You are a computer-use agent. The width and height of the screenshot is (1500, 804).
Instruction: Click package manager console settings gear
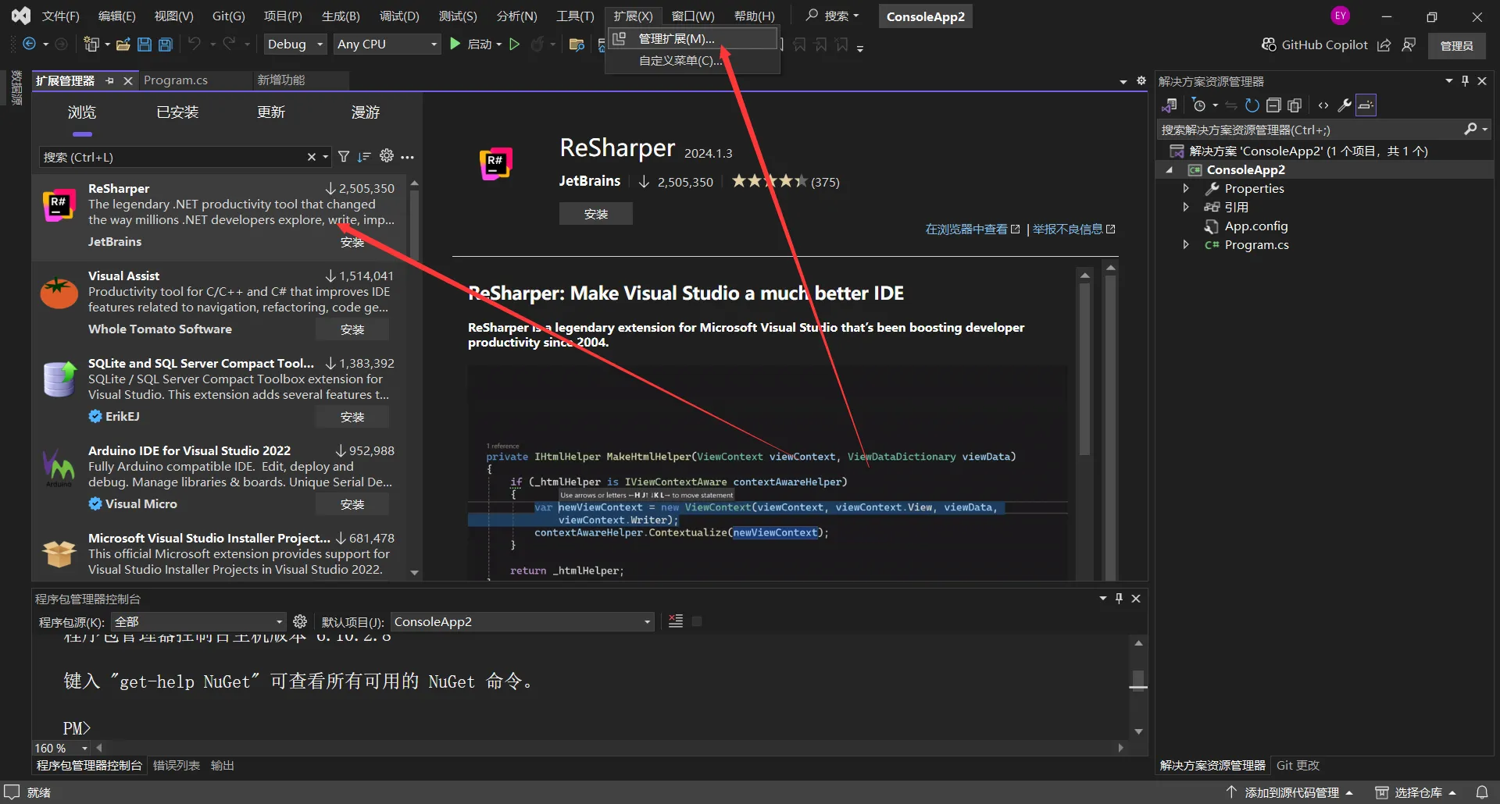(300, 621)
